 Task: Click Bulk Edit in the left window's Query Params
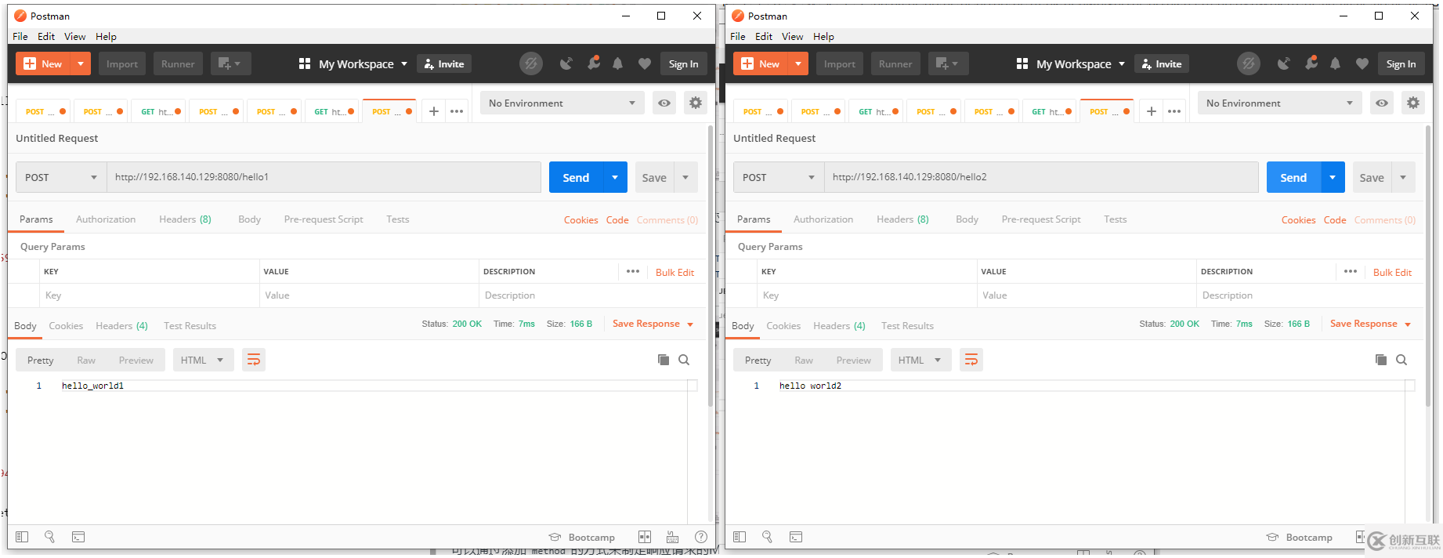click(x=674, y=272)
